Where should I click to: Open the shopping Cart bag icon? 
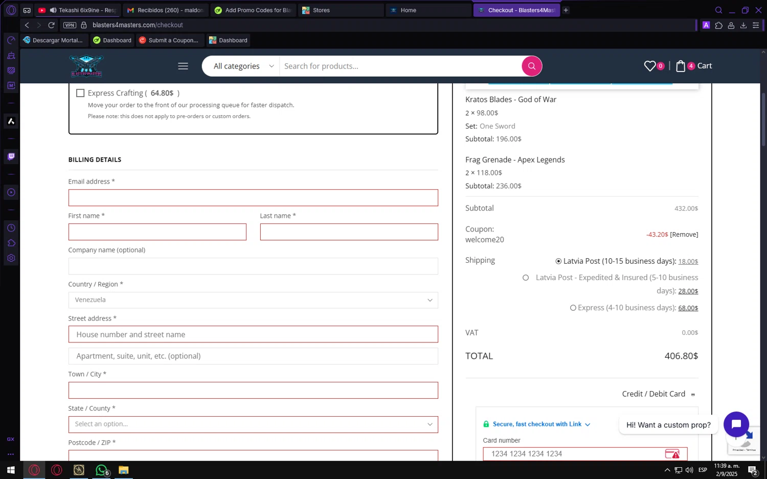tap(681, 66)
